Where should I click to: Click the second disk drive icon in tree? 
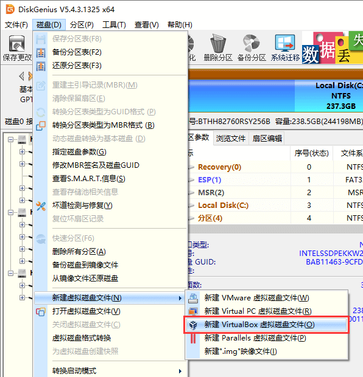pos(22,212)
